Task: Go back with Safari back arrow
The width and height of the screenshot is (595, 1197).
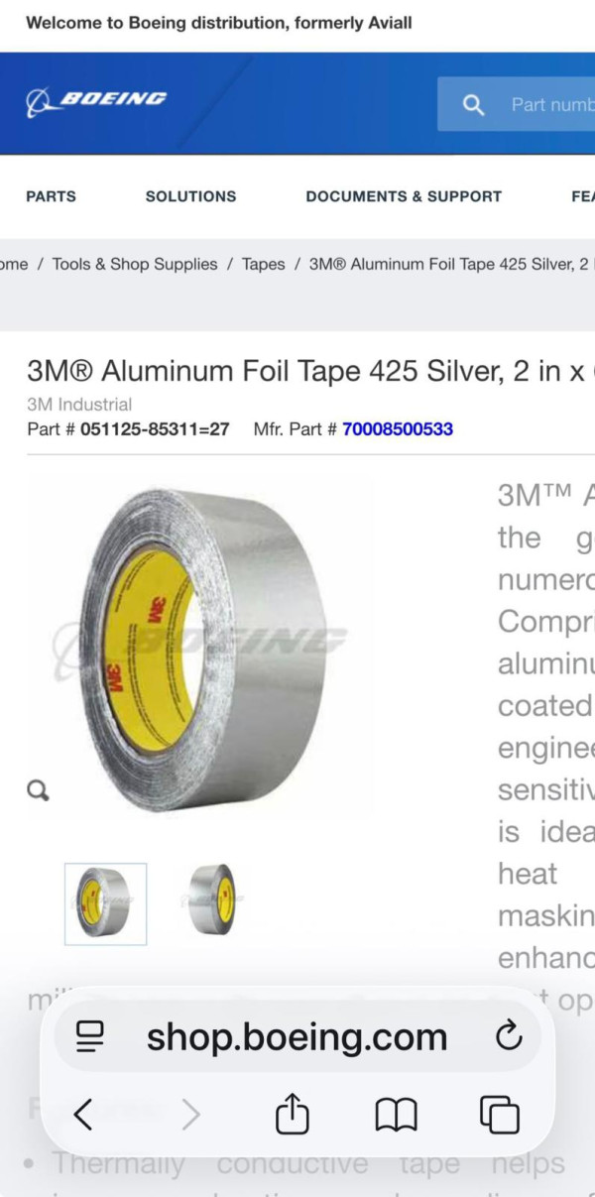Action: coord(83,1116)
